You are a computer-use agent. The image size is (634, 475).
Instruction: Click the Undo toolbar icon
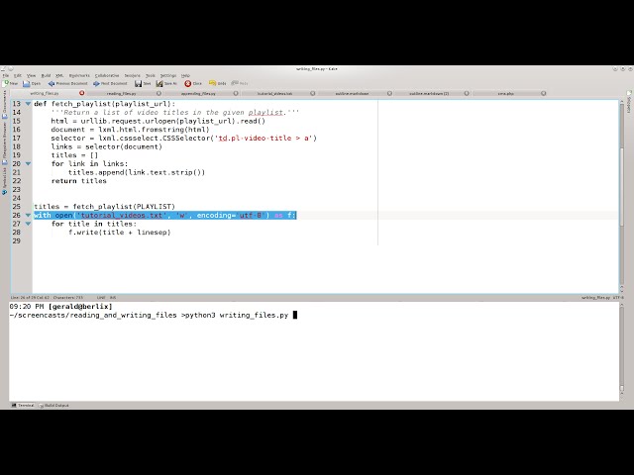[x=212, y=83]
